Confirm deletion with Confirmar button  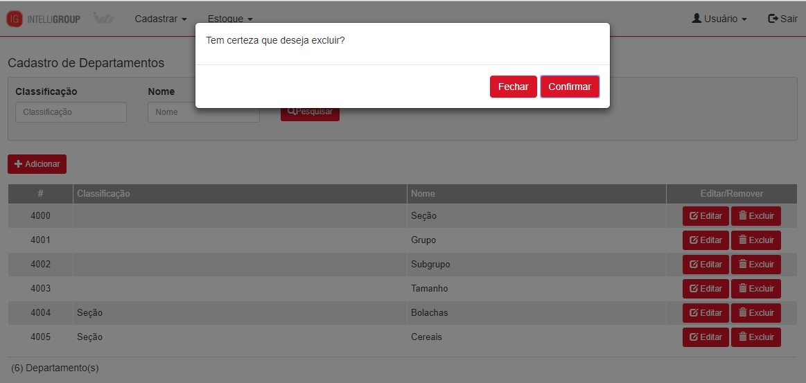pyautogui.click(x=570, y=87)
